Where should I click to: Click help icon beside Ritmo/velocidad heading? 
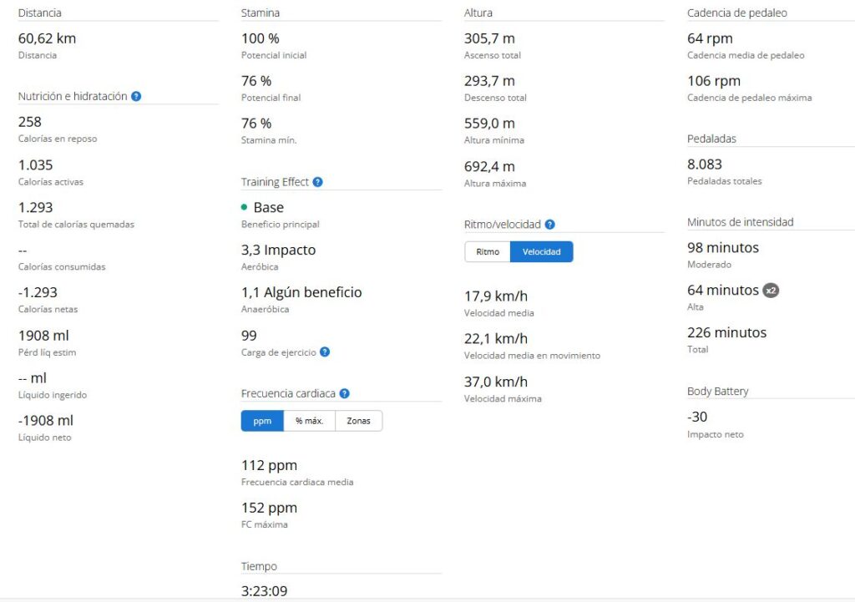pos(549,225)
